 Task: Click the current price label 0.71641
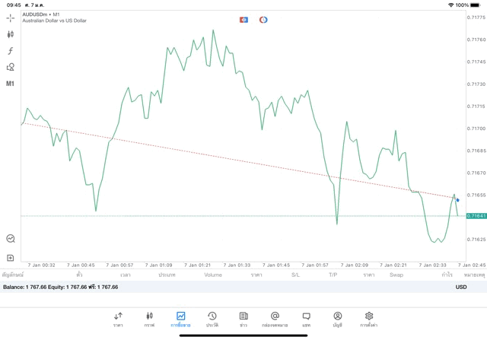pos(476,216)
